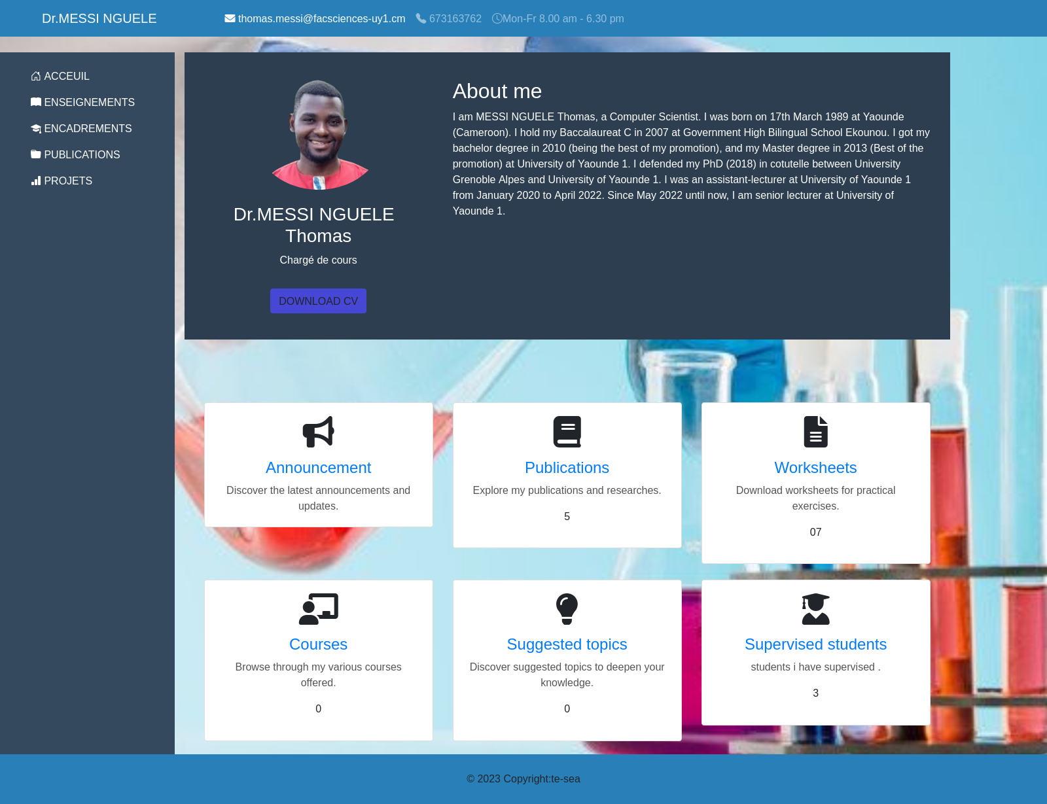Click the thomas.messi email address link
1047x804 pixels.
coord(321,19)
